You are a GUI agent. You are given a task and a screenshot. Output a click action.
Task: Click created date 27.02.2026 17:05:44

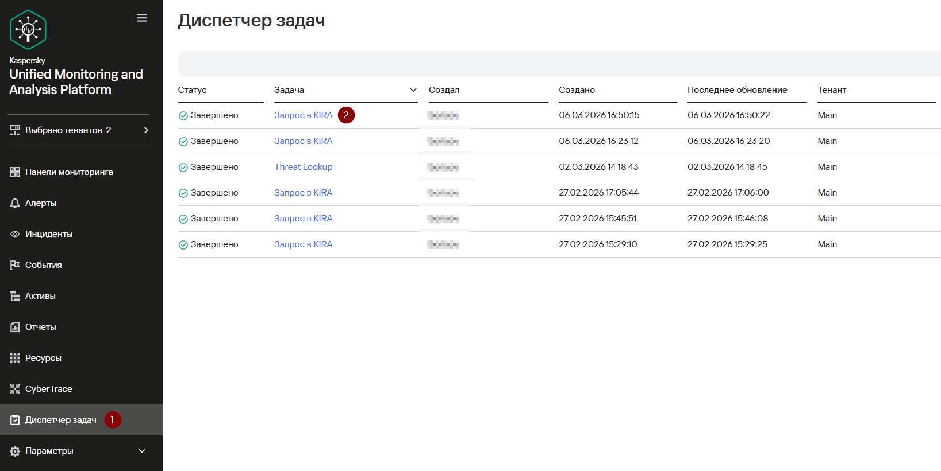coord(598,193)
